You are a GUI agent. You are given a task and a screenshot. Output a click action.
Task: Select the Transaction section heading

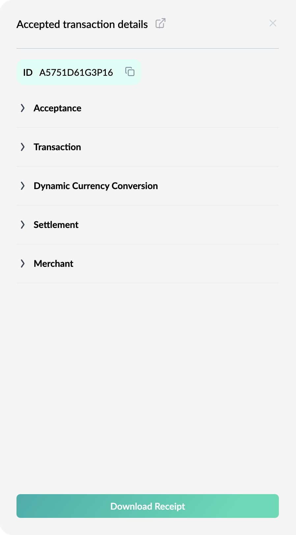[57, 147]
